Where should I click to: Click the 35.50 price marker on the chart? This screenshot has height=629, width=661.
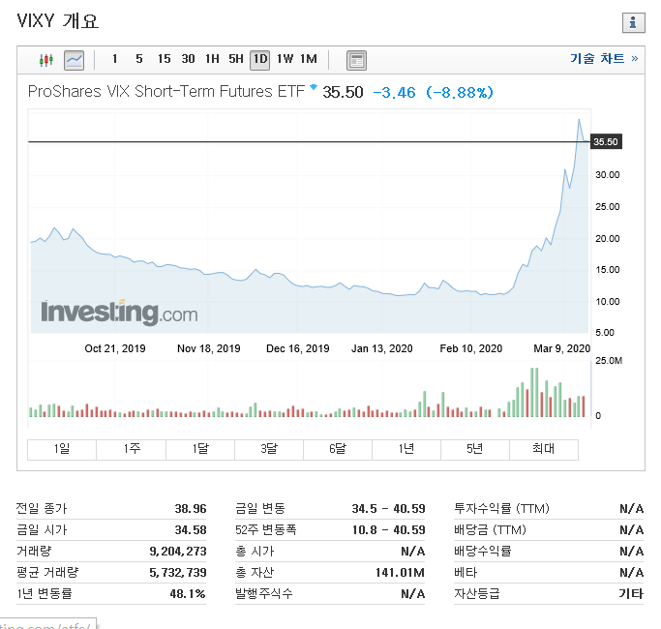click(606, 141)
